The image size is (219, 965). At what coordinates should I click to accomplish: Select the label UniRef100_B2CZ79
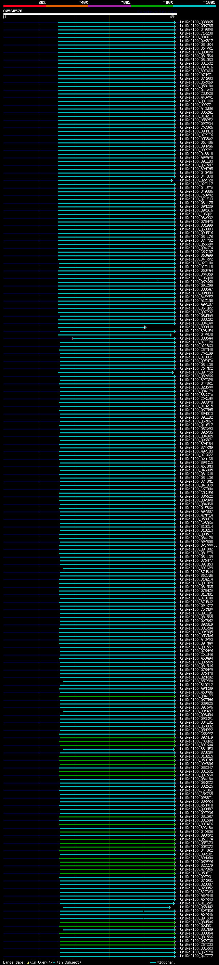coord(196,865)
